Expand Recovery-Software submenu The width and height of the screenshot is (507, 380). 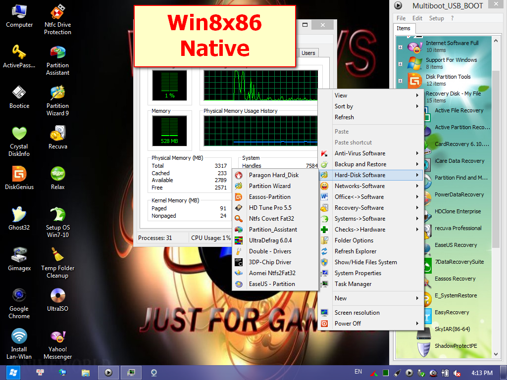click(370, 208)
